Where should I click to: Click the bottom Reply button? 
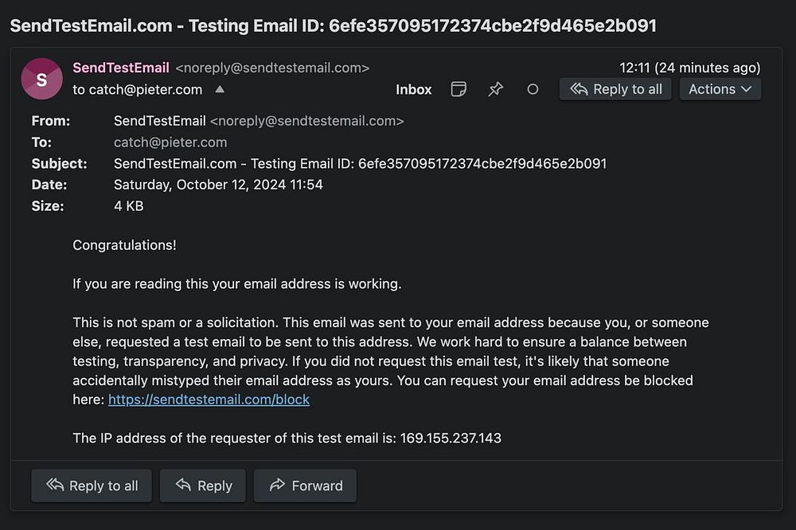[x=203, y=485]
